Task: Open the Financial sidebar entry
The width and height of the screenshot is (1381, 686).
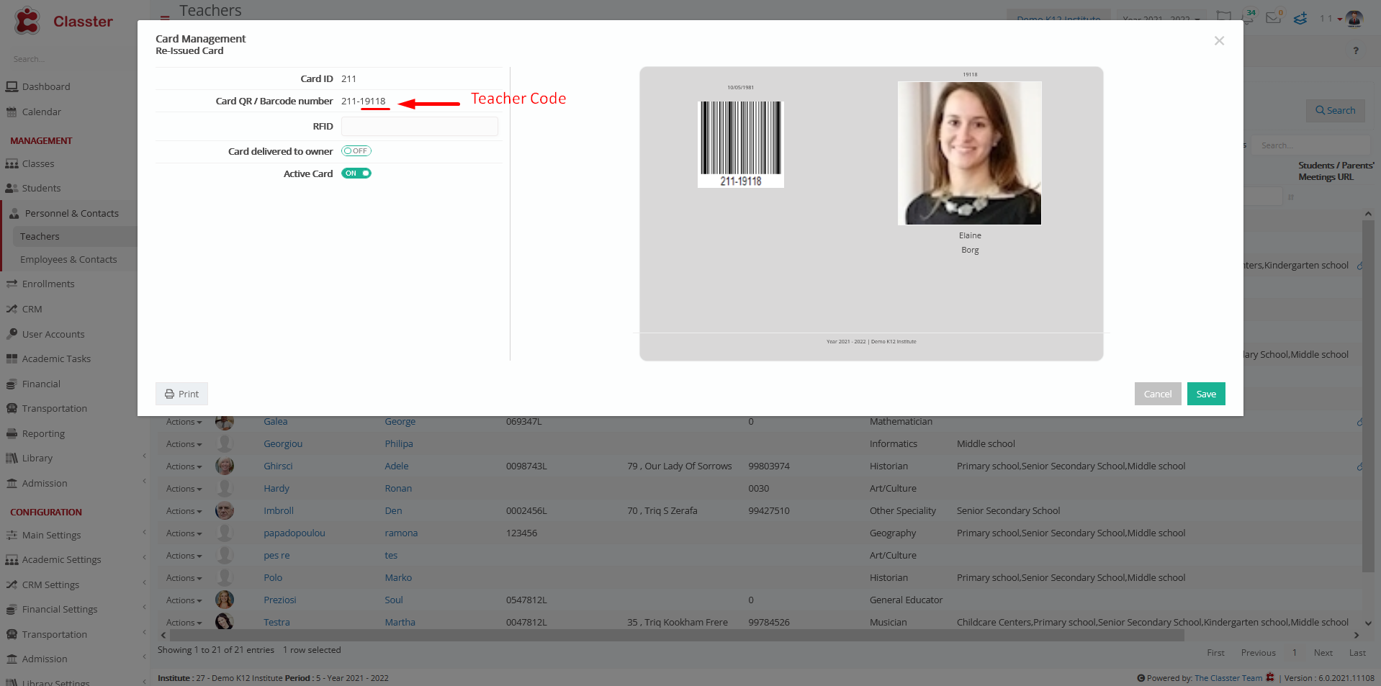Action: 41,384
